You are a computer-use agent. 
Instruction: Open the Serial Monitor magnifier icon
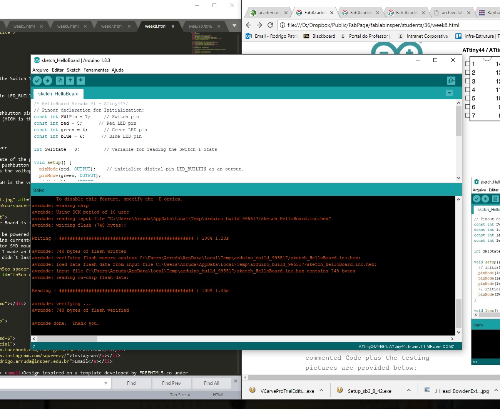[451, 80]
